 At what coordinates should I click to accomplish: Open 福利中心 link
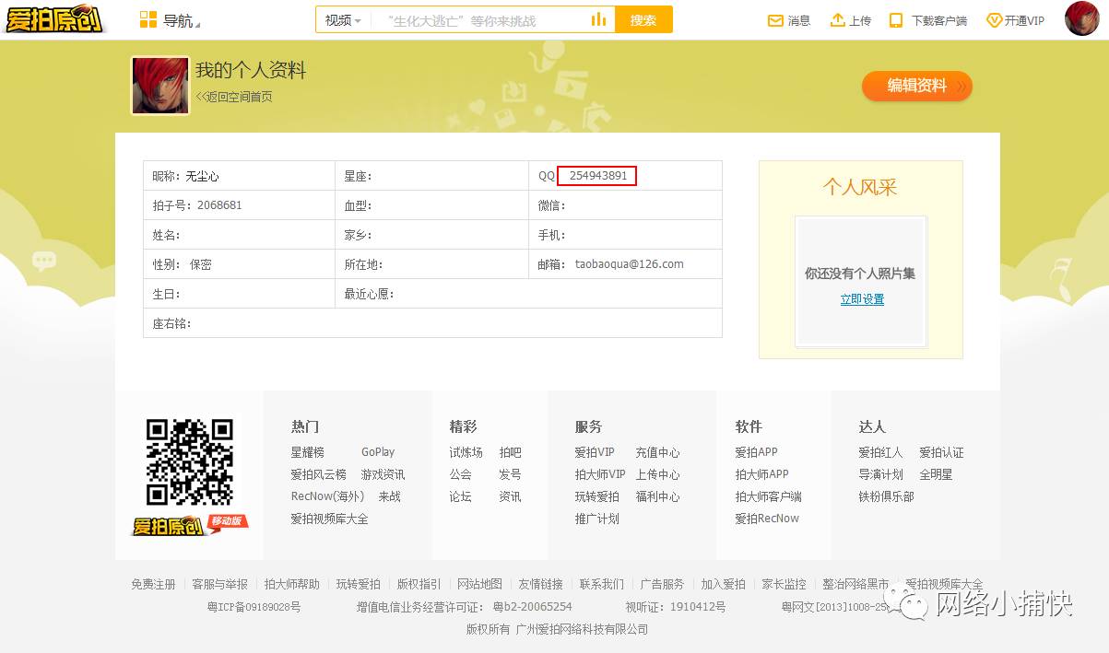(x=657, y=496)
